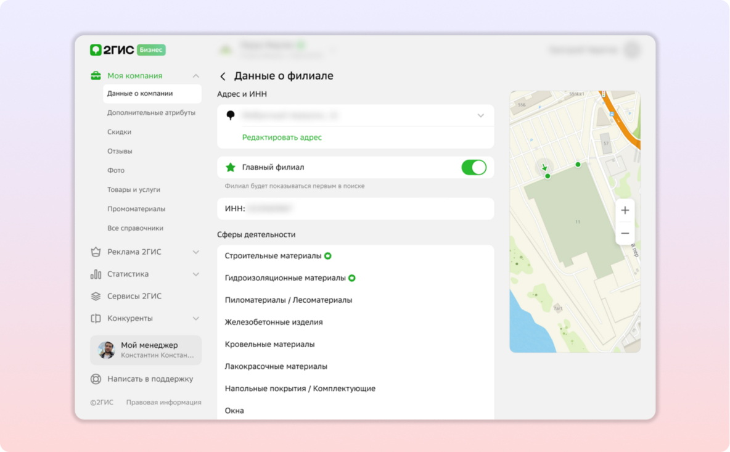Image resolution: width=730 pixels, height=452 pixels.
Task: Open Товары и услуги section
Action: coord(133,189)
